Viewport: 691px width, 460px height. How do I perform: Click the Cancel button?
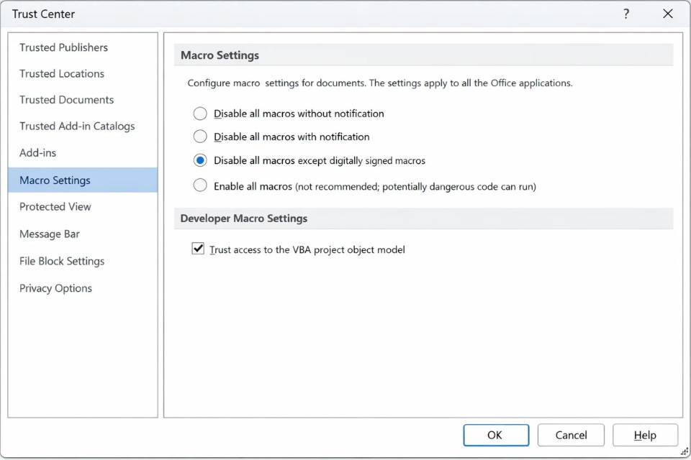tap(571, 435)
